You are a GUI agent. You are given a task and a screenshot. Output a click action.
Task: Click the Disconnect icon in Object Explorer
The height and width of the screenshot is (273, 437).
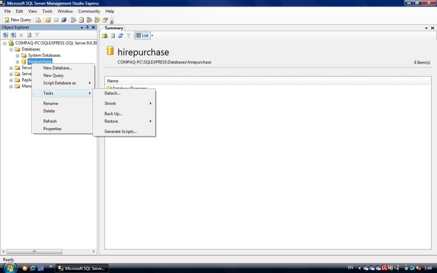pyautogui.click(x=13, y=35)
